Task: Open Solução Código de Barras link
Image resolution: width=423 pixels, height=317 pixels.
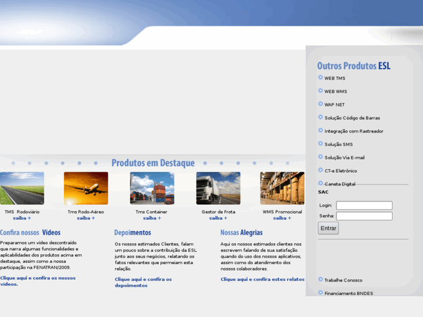Action: tap(352, 118)
